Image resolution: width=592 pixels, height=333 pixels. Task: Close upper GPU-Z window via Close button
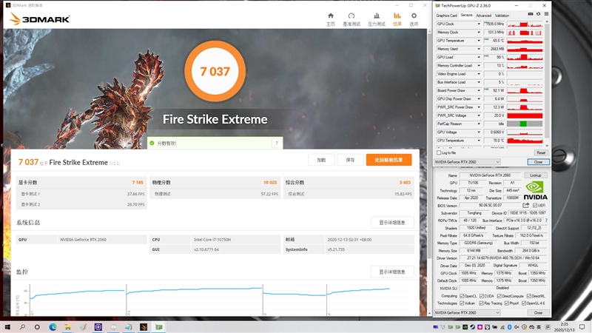tap(538, 161)
